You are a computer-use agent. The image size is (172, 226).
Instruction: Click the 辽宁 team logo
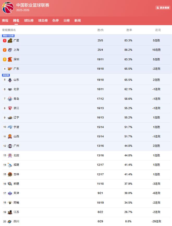10,118
